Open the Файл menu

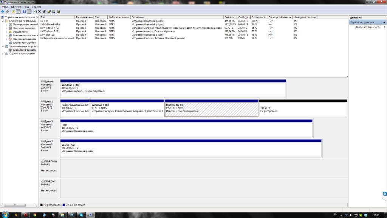[5, 7]
